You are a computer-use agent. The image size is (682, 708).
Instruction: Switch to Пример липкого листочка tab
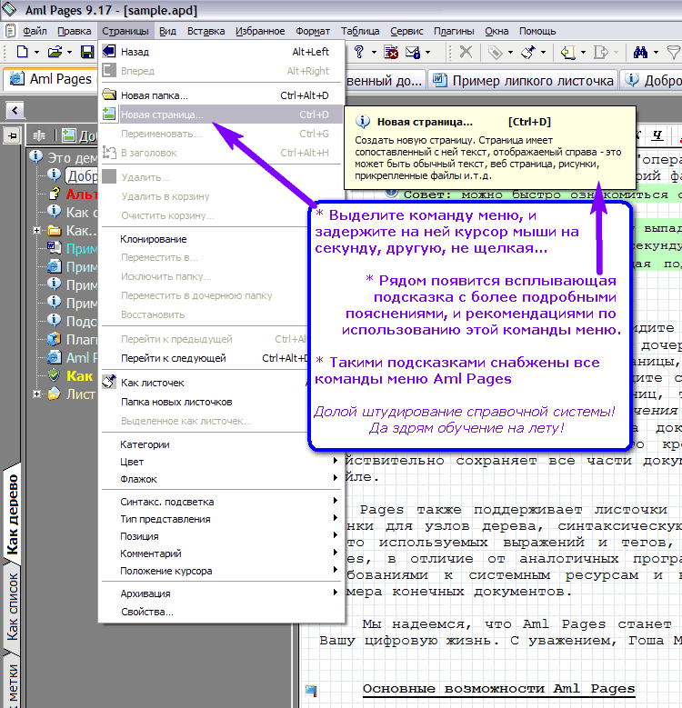523,80
